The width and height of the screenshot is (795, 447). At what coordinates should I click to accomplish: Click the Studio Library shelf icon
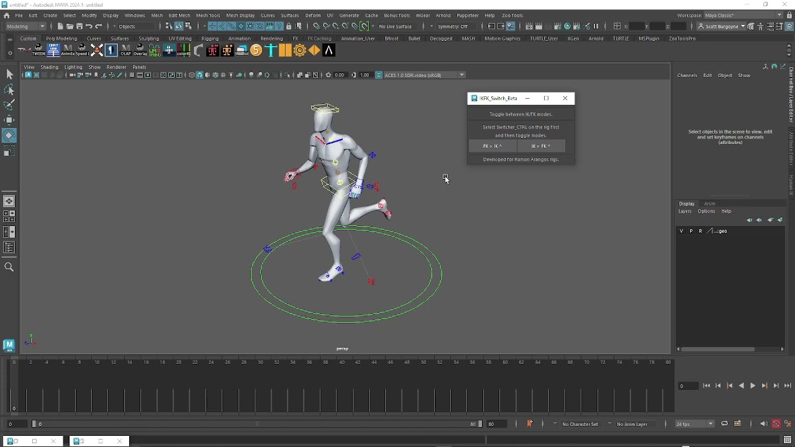coord(242,51)
